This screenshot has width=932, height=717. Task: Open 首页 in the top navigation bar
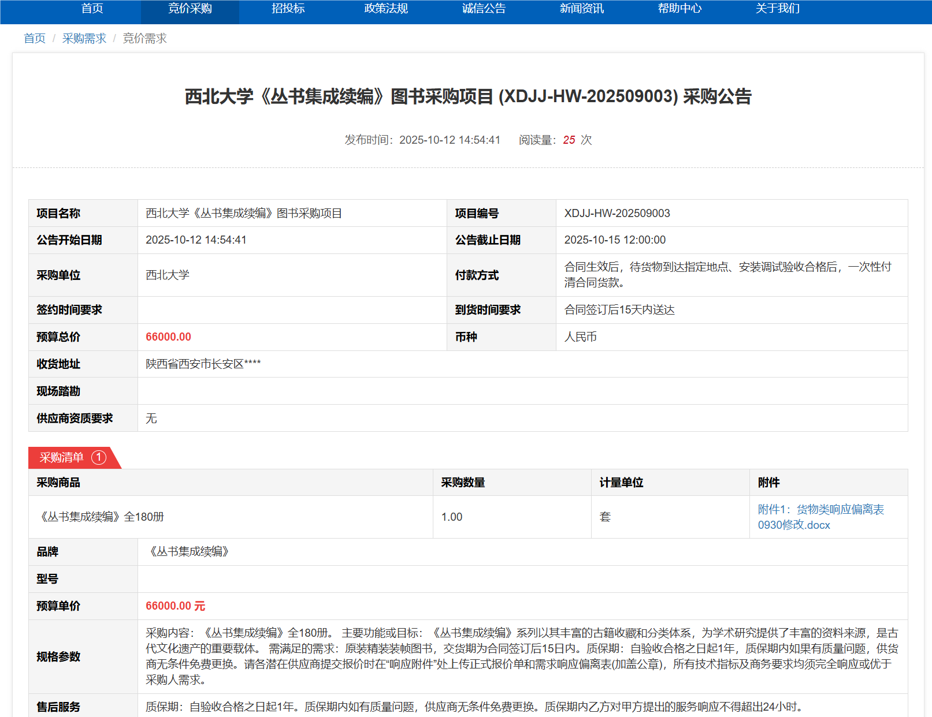tap(92, 9)
